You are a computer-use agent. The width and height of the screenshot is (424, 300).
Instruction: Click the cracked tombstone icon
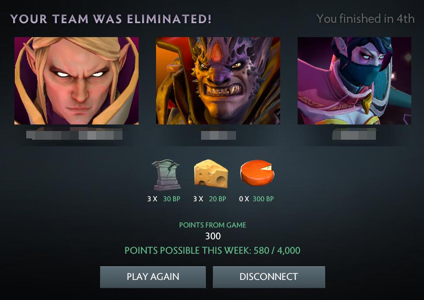click(x=166, y=175)
